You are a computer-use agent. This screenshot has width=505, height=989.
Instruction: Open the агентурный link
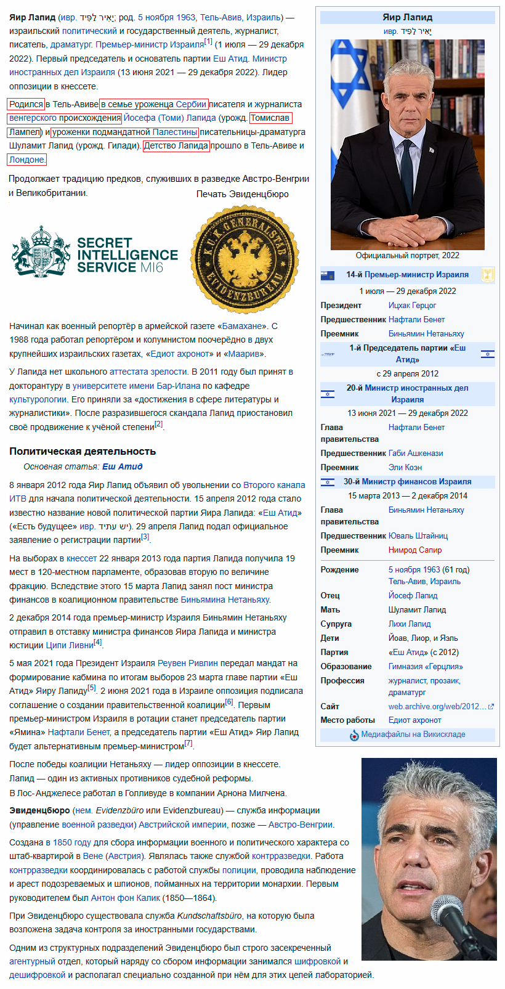pyautogui.click(x=32, y=961)
